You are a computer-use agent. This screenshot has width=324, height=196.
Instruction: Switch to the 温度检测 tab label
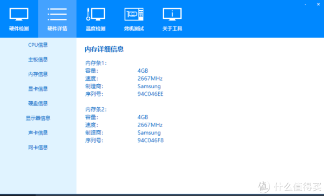point(96,29)
